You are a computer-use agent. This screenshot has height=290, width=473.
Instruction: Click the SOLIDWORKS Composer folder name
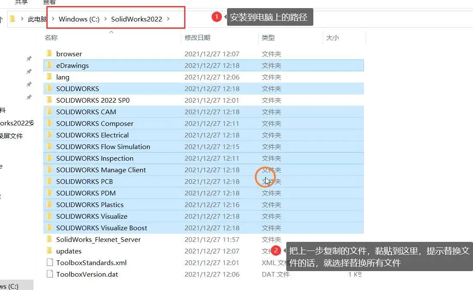(95, 124)
